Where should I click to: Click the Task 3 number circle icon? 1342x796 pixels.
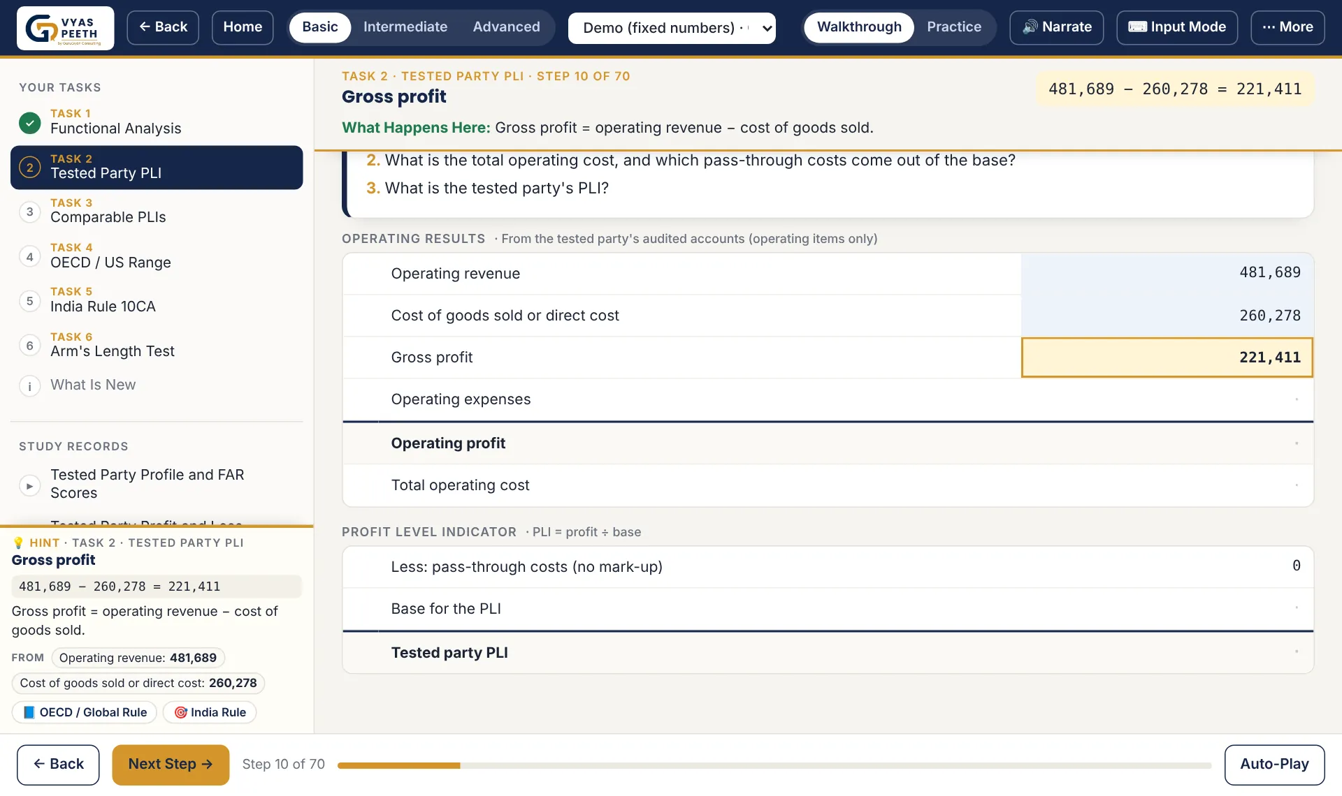click(29, 211)
